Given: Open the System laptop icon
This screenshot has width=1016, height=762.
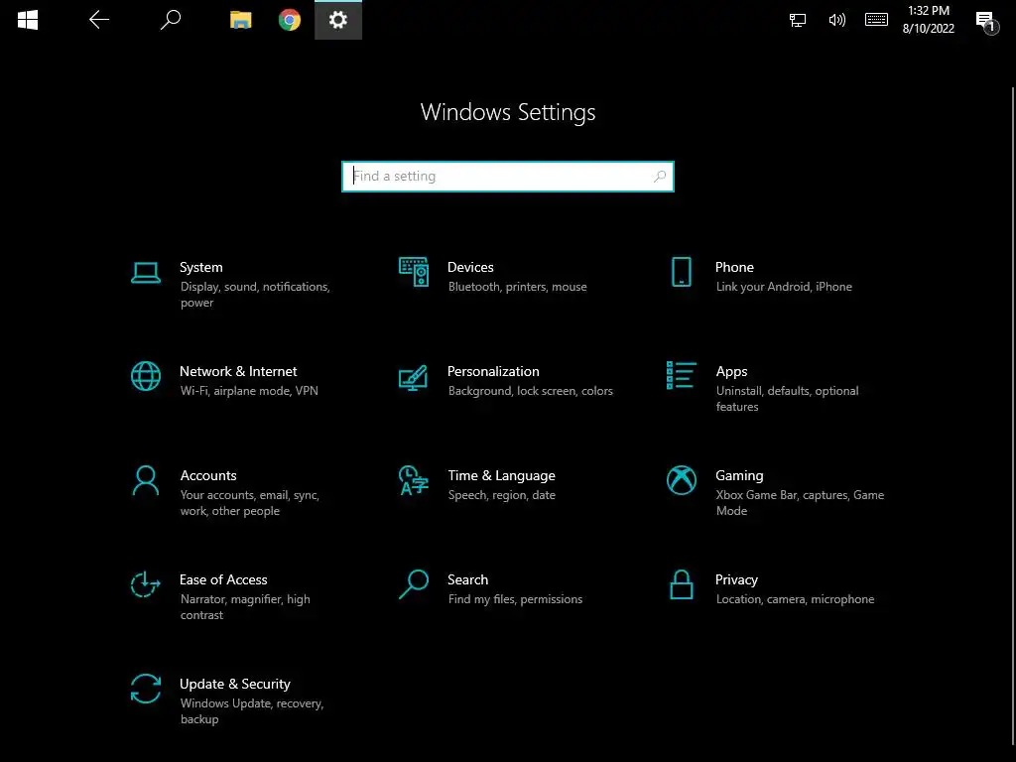Looking at the screenshot, I should pos(146,273).
